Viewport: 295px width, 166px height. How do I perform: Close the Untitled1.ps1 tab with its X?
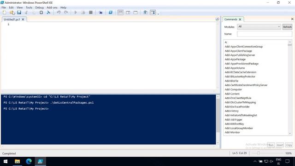[23, 19]
